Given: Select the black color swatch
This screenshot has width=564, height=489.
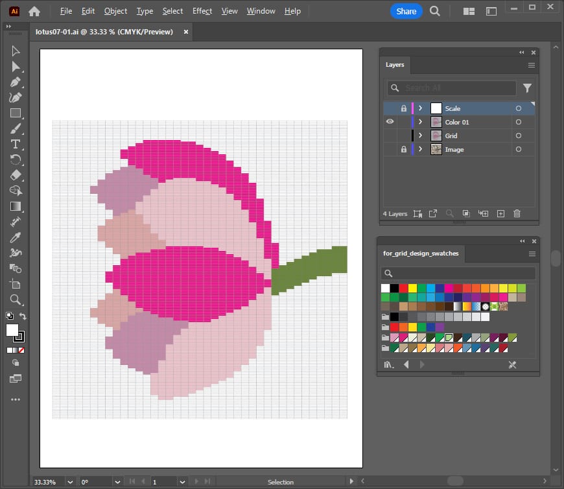Looking at the screenshot, I should pyautogui.click(x=394, y=288).
